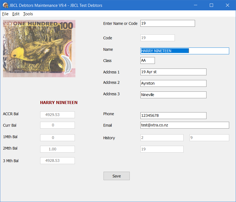
Task: Click the History field showing 9
Action: 209,138
